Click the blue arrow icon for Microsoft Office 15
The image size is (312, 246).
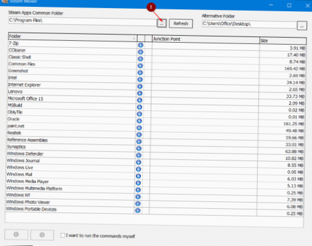140,100
